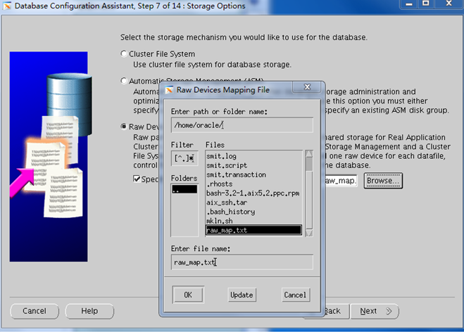
Task: Select .rhosts in Files list
Action: click(x=253, y=184)
